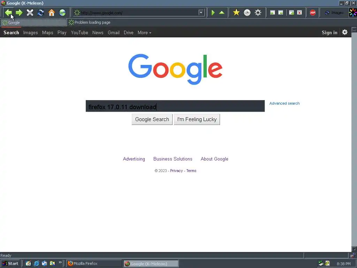Image resolution: width=357 pixels, height=268 pixels.
Task: Click scrollbar down arrow at bottom right
Action: click(354, 249)
